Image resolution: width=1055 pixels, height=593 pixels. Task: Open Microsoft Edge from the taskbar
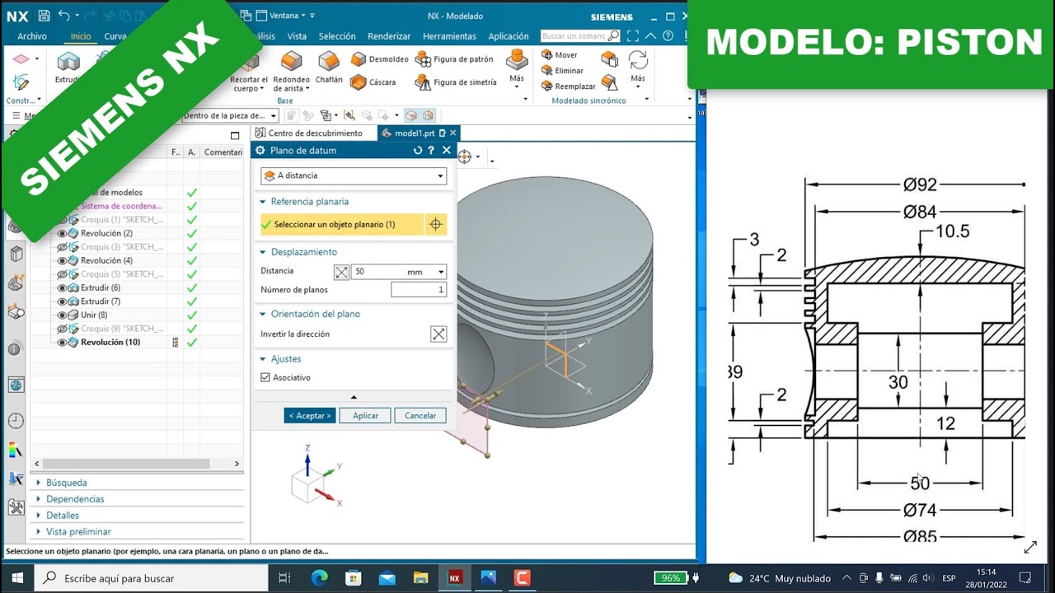pyautogui.click(x=319, y=578)
